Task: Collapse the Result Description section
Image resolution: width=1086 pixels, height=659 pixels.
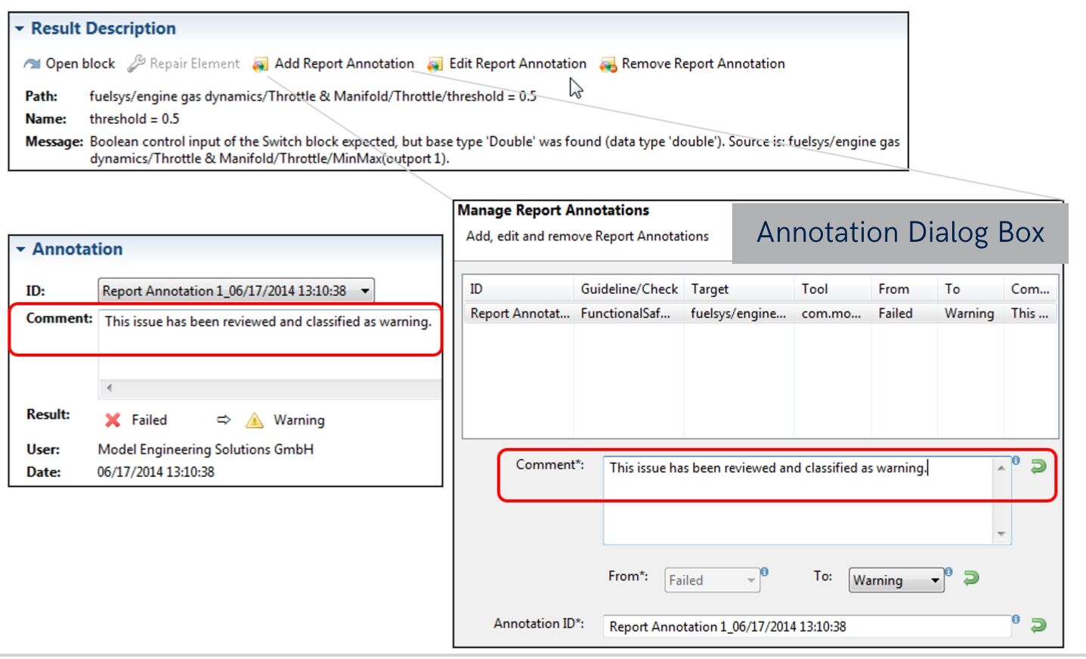Action: coord(20,29)
